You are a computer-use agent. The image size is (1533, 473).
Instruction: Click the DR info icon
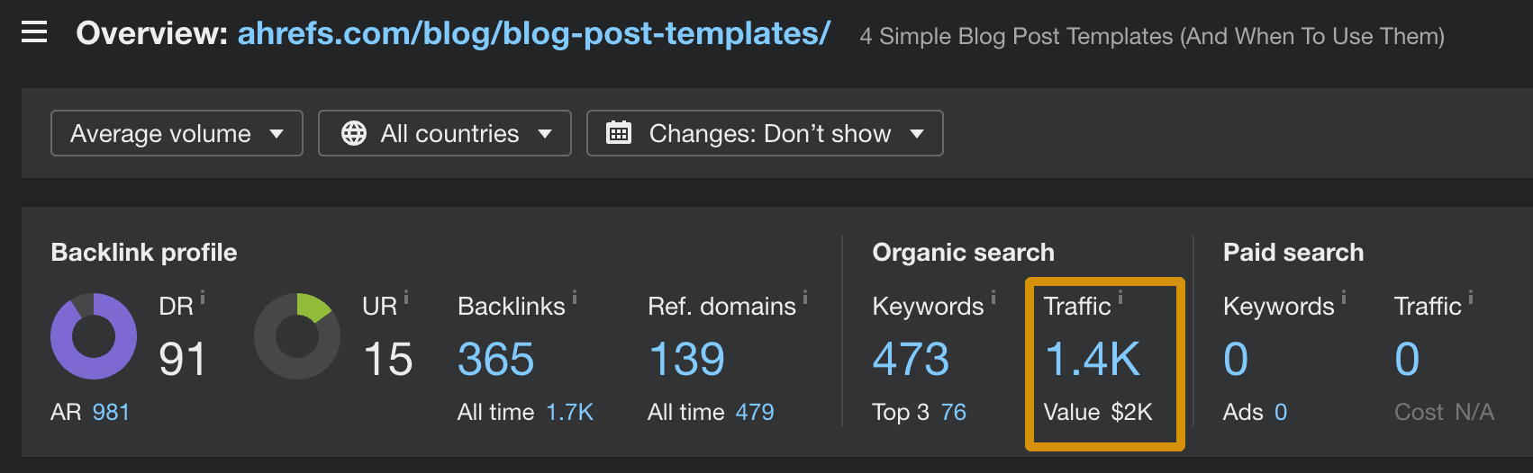[x=203, y=296]
